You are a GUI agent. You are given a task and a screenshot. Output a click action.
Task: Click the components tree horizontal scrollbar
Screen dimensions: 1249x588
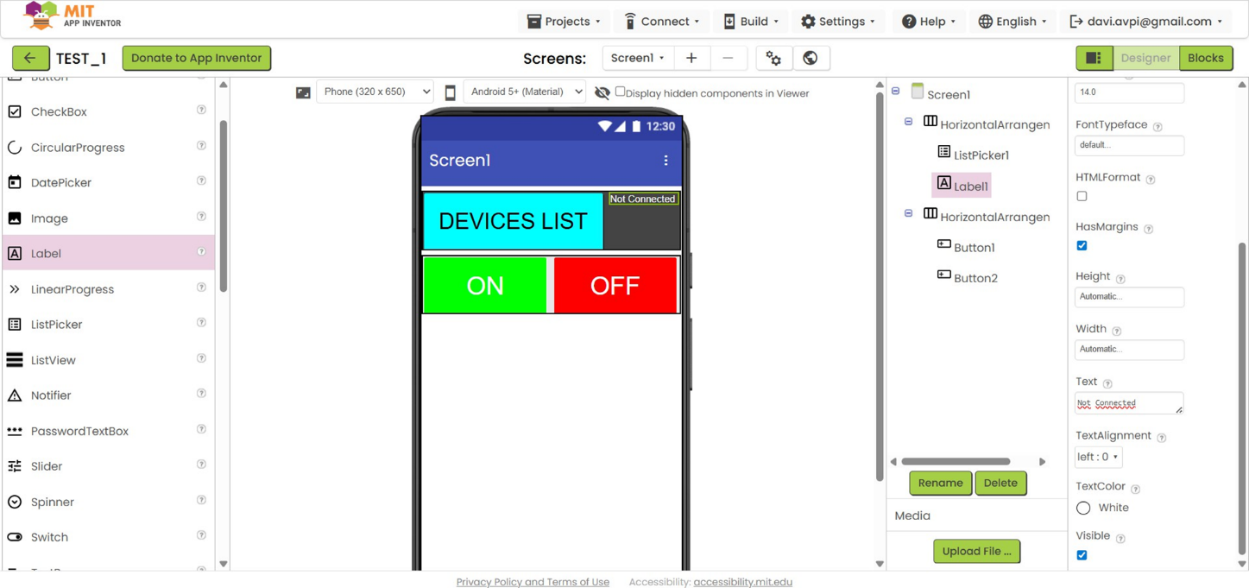tap(956, 462)
